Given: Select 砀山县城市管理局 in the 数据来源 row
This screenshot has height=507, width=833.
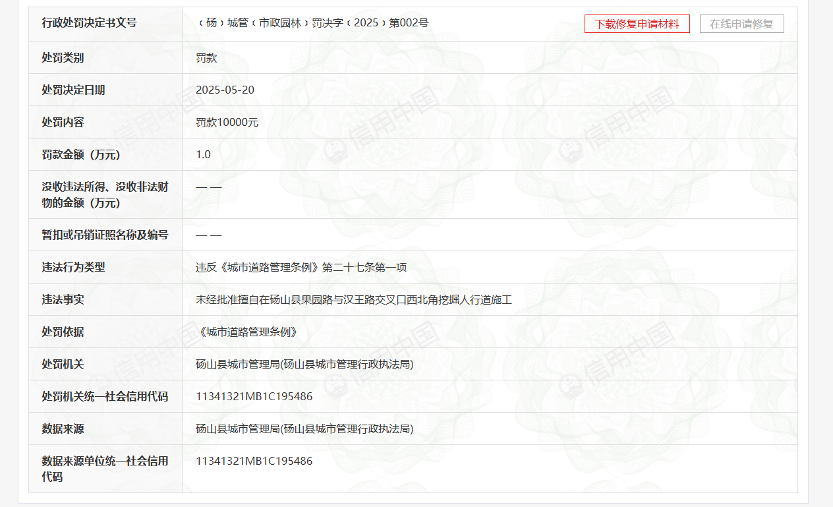Looking at the screenshot, I should point(304,429).
